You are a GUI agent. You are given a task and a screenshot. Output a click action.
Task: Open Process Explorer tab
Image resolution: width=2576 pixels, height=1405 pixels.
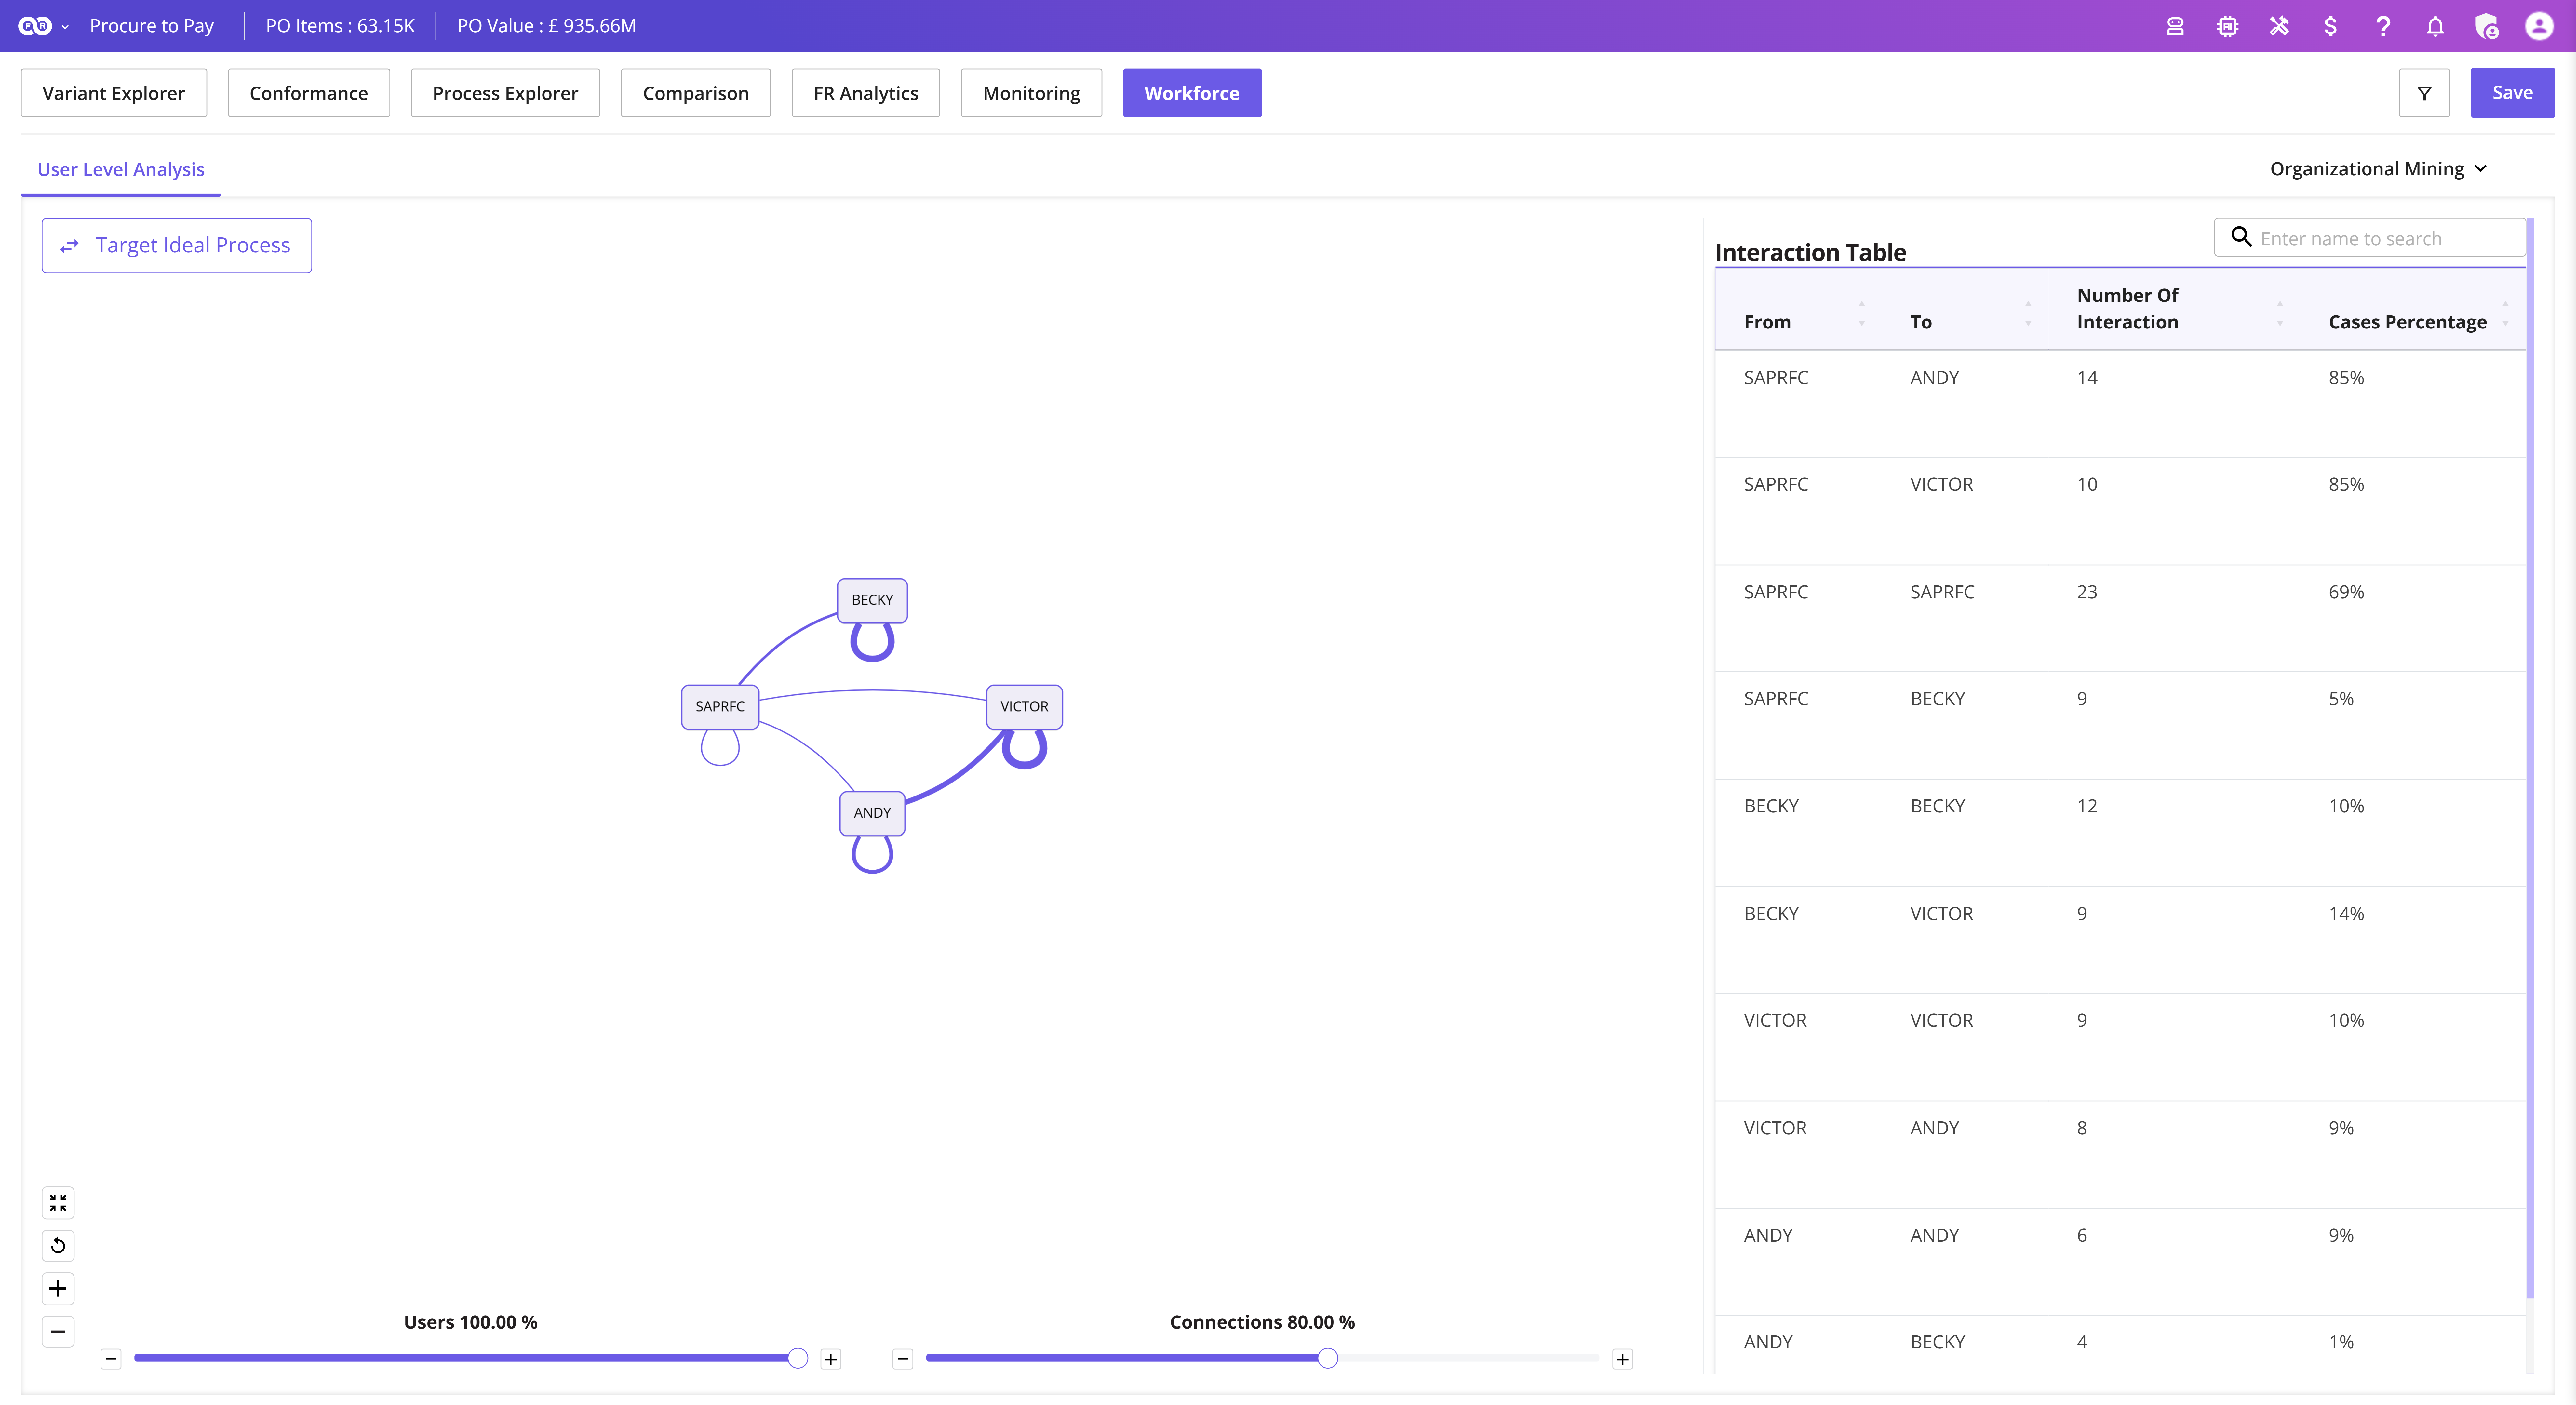[x=505, y=93]
